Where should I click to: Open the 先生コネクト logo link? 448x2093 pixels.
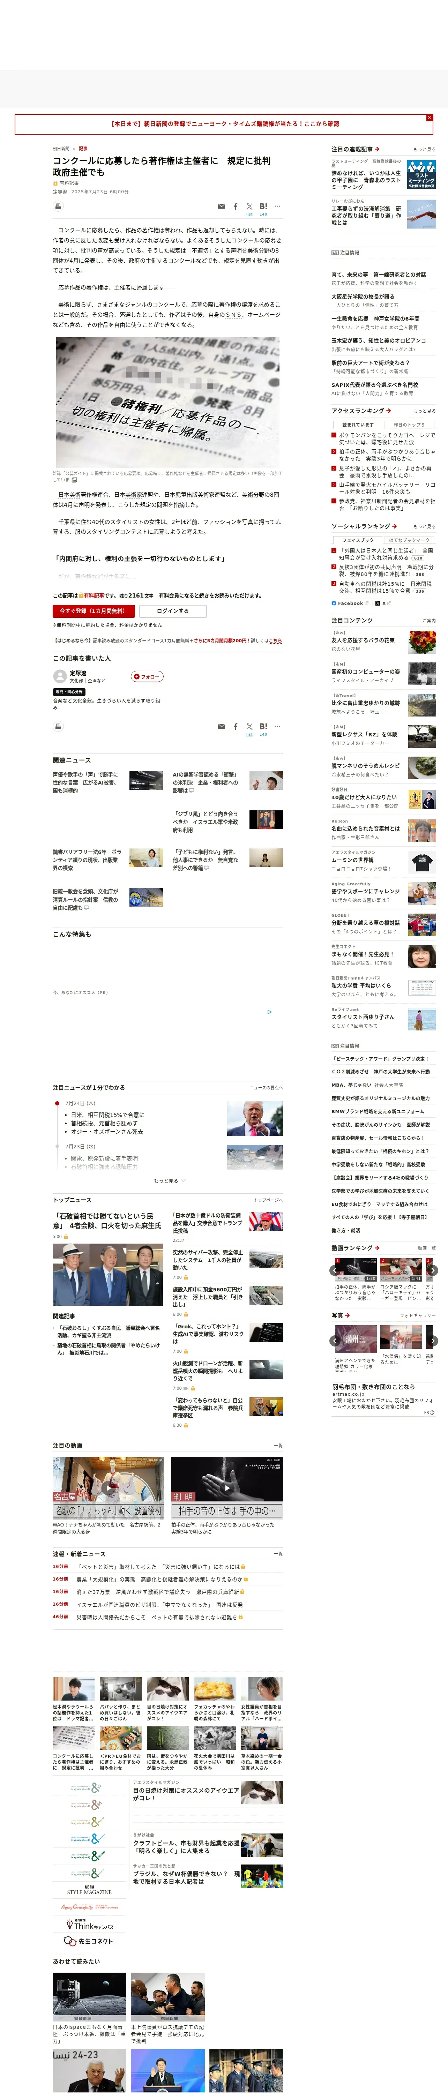89,1941
